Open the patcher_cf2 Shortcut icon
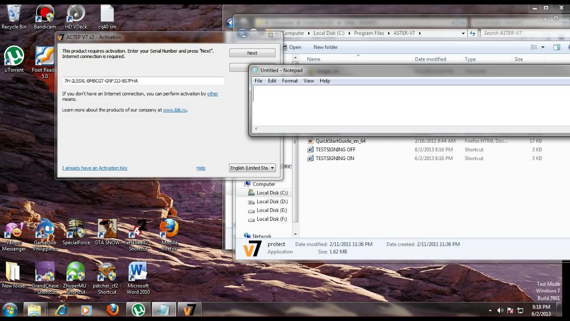 [107, 278]
